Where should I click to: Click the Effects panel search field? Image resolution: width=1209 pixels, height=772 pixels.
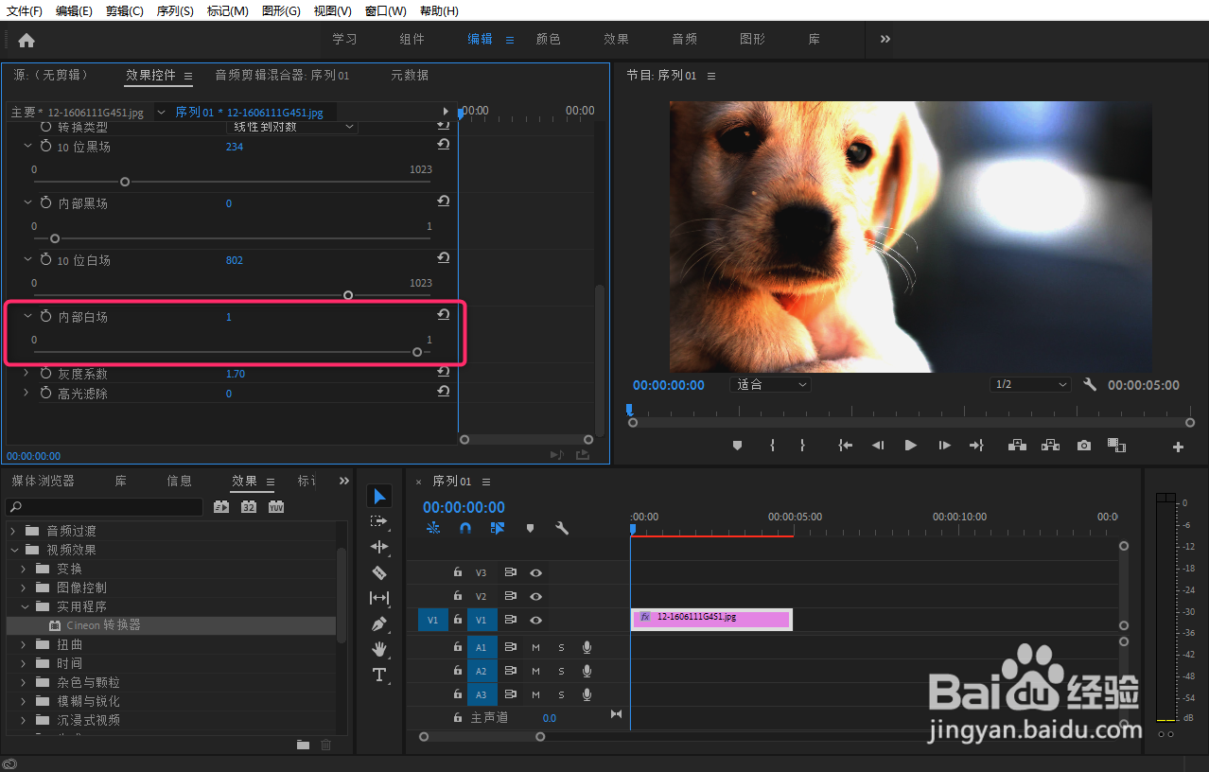pos(105,507)
